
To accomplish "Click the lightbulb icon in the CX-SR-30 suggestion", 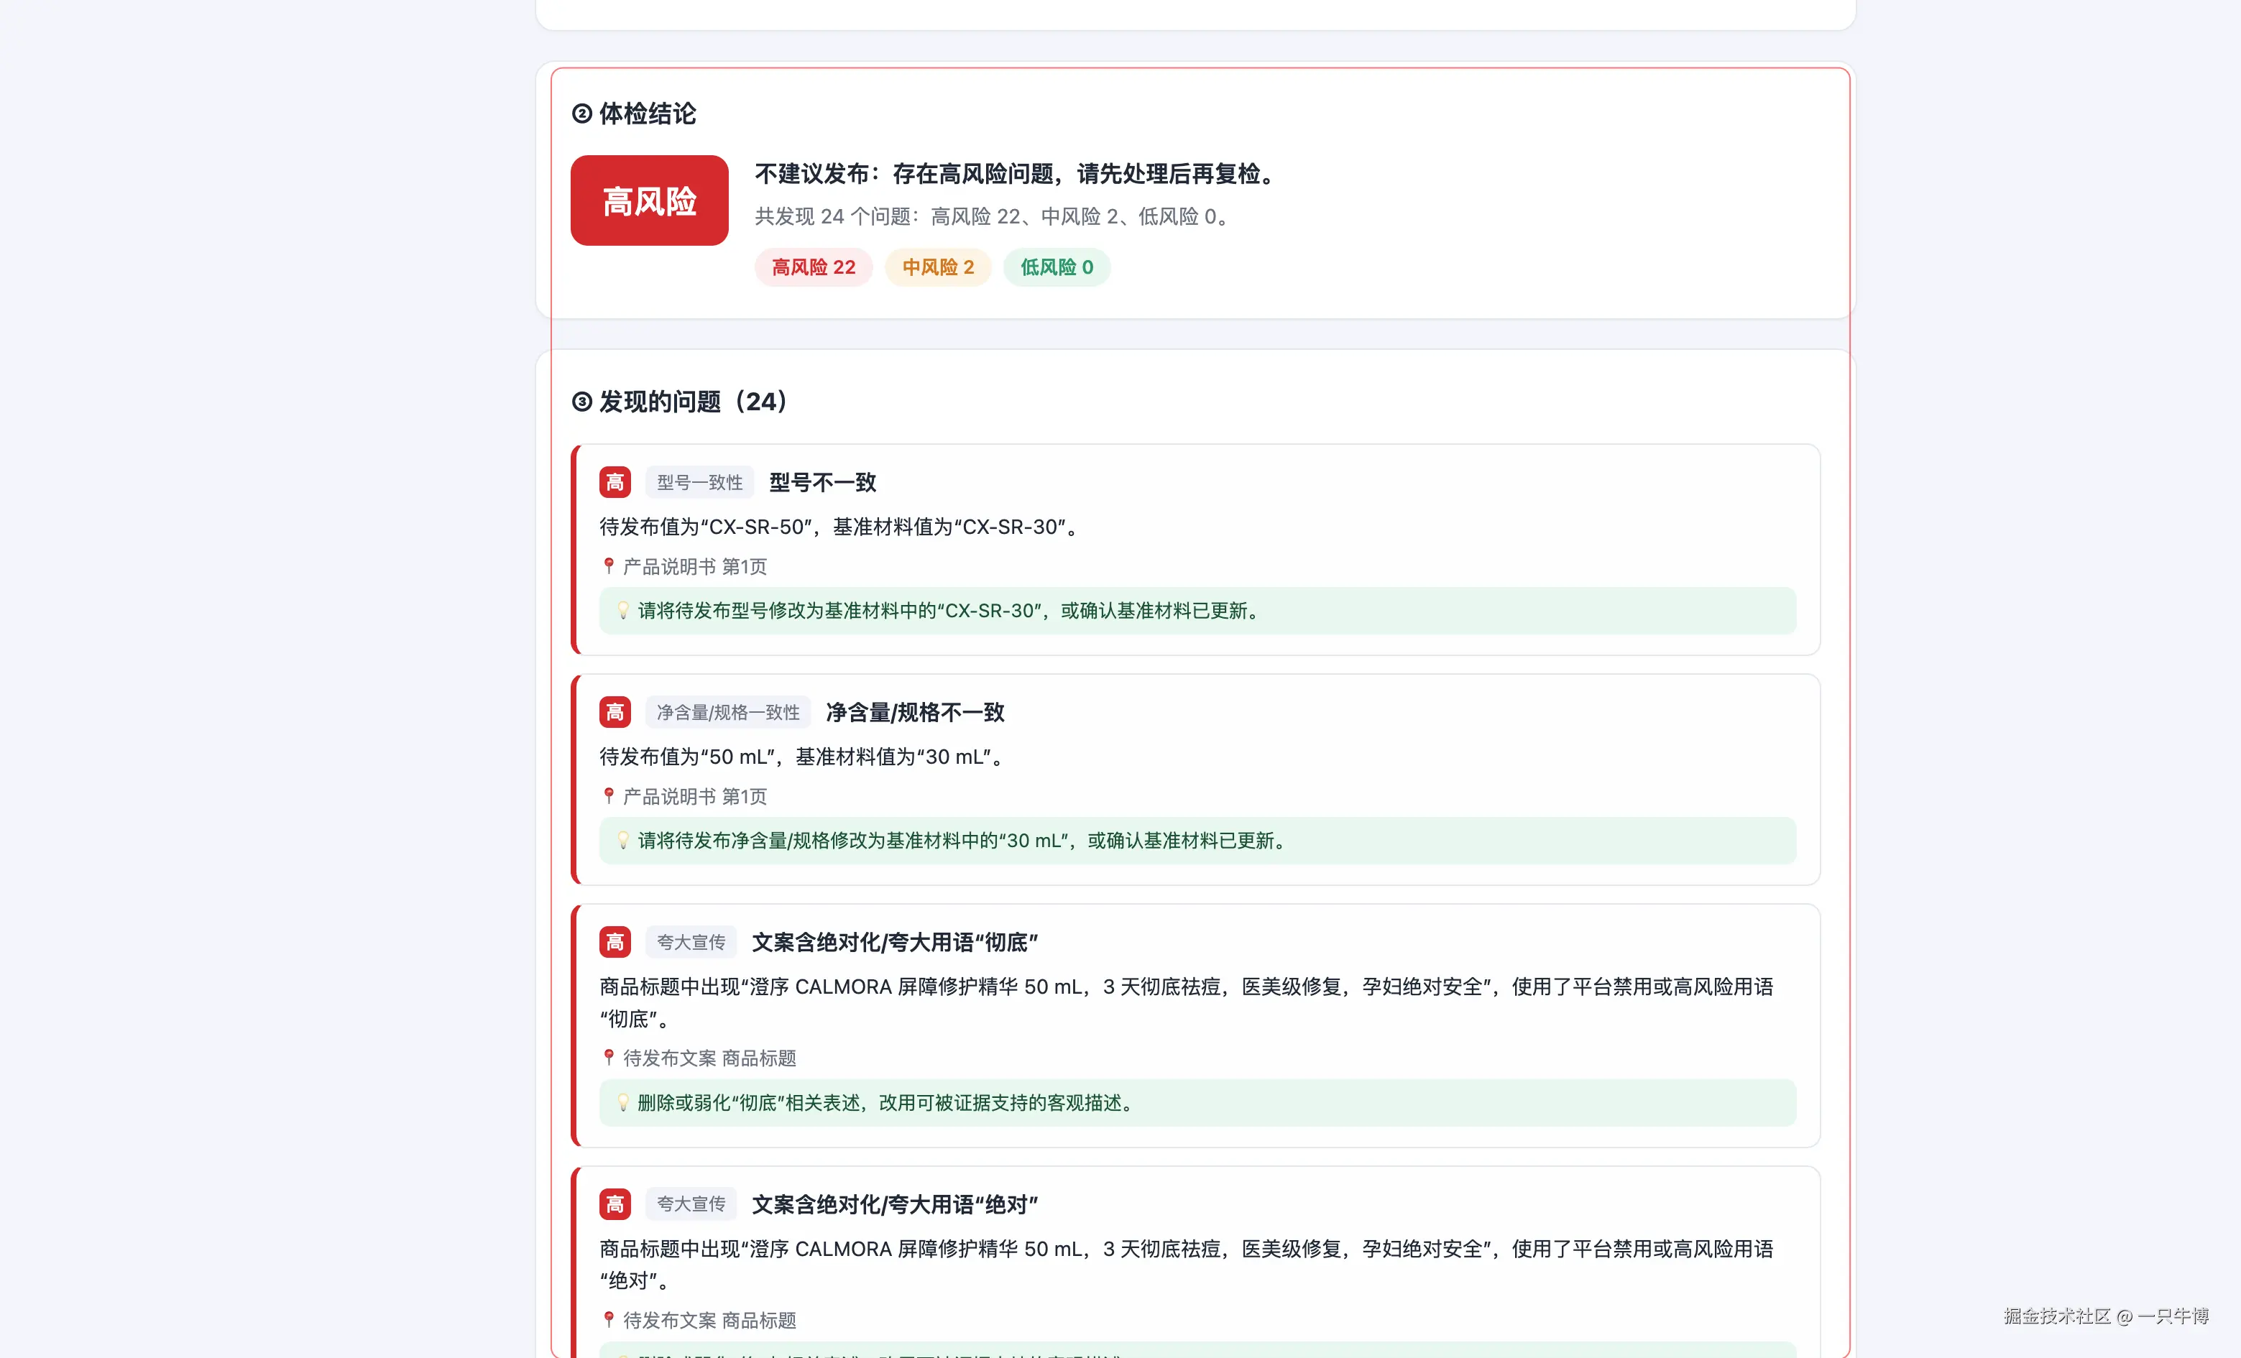I will click(623, 611).
